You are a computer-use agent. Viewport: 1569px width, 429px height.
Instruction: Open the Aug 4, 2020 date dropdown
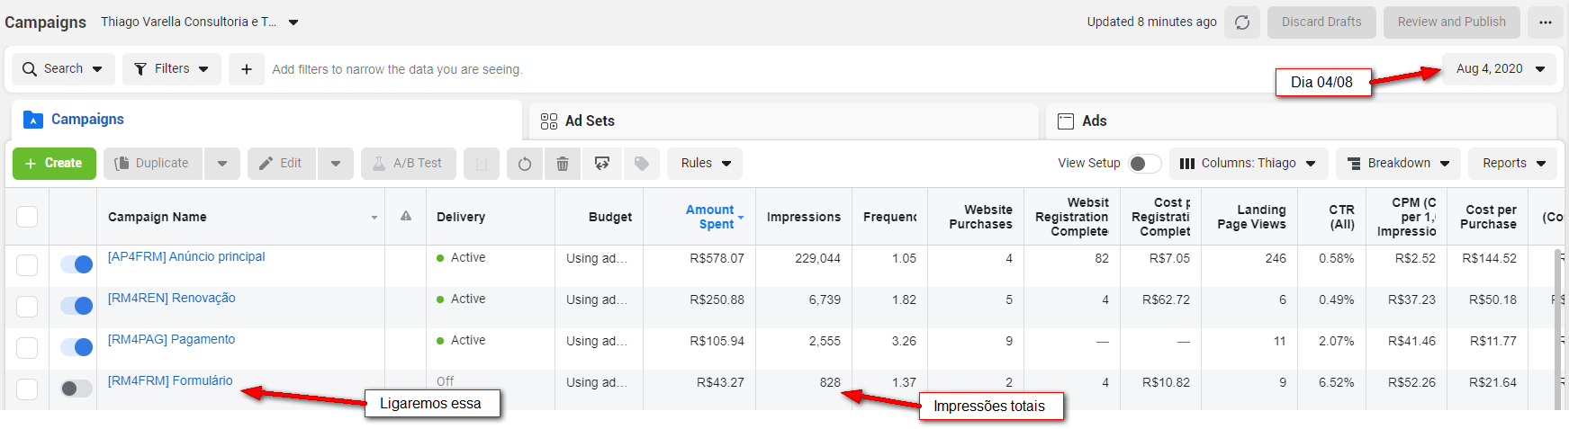tap(1500, 69)
